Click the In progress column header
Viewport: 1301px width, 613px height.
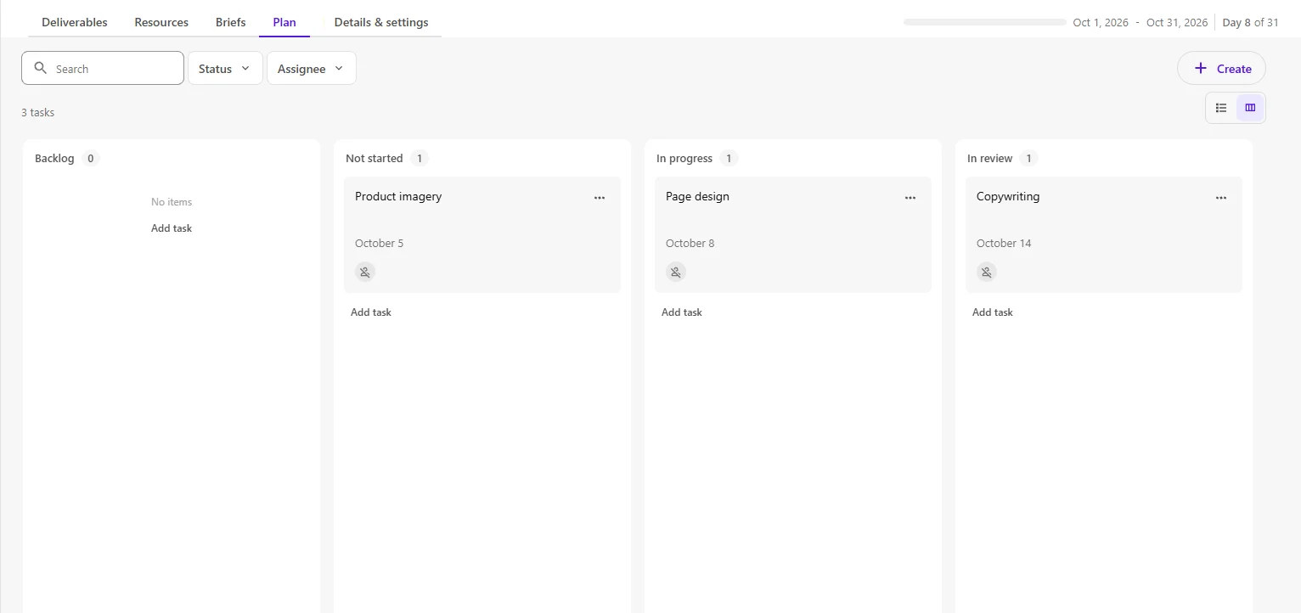[684, 158]
